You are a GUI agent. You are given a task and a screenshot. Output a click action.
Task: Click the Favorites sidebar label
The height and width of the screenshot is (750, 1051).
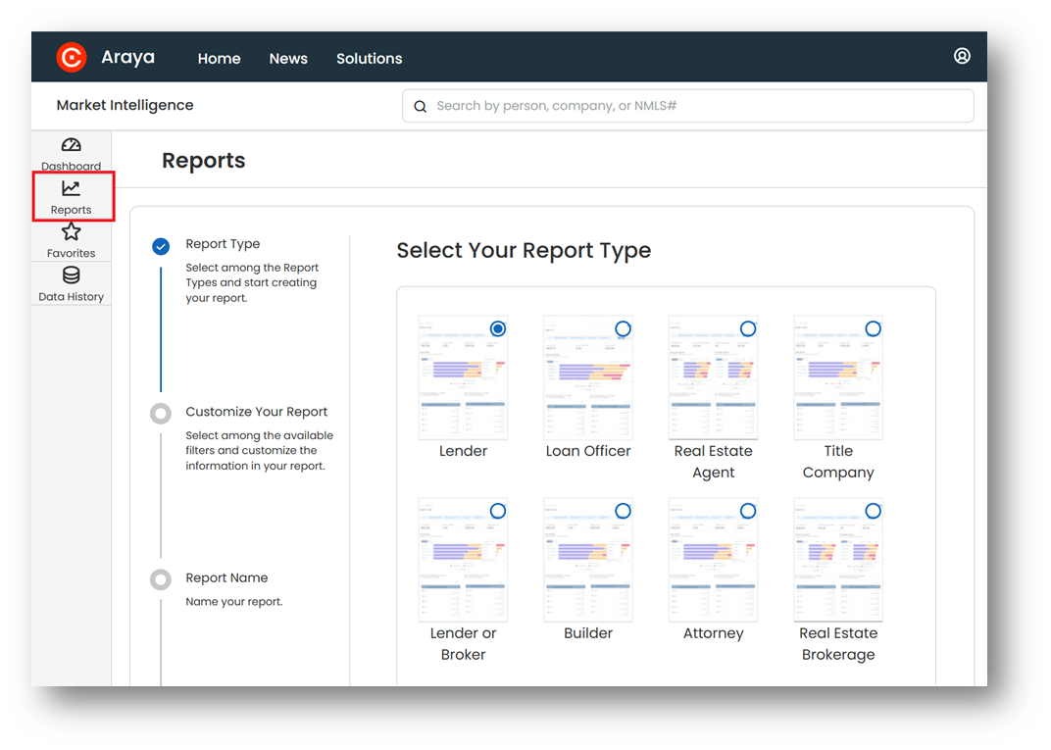71,253
